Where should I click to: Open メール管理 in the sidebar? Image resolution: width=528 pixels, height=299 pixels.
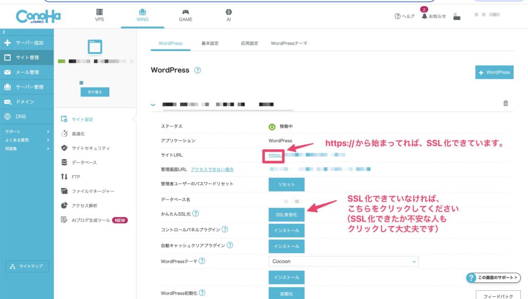click(x=27, y=72)
